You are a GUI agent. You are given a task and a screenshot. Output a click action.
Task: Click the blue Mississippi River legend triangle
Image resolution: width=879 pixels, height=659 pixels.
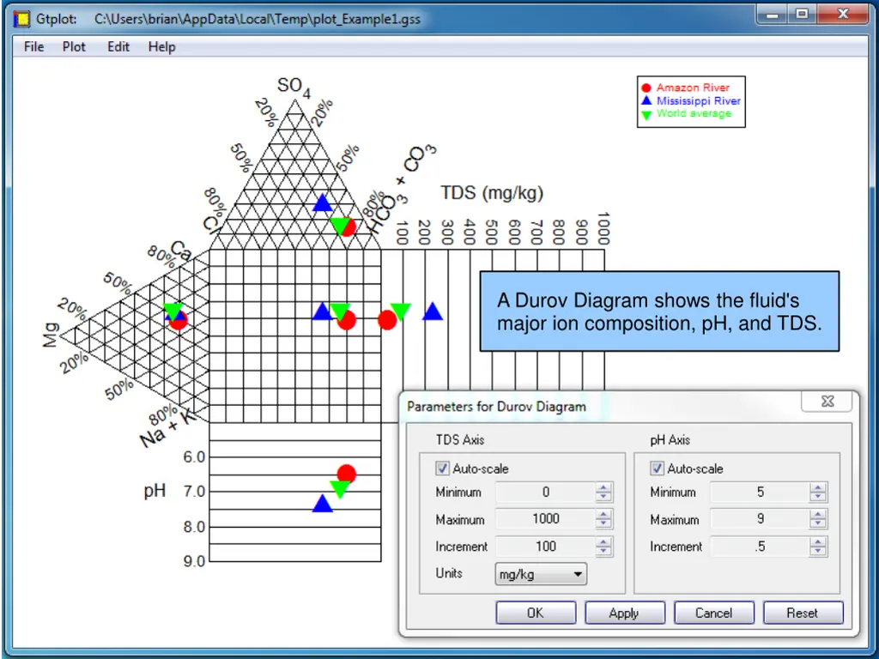(646, 100)
